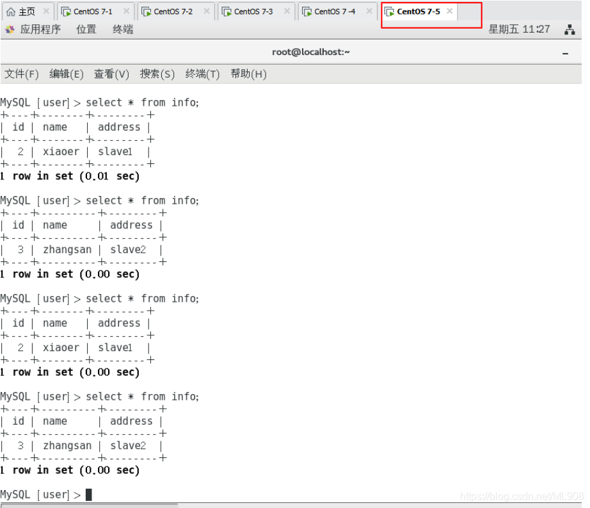This screenshot has height=508, width=590.
Task: Close the CentOS 7-2 tab
Action: pyautogui.click(x=207, y=12)
